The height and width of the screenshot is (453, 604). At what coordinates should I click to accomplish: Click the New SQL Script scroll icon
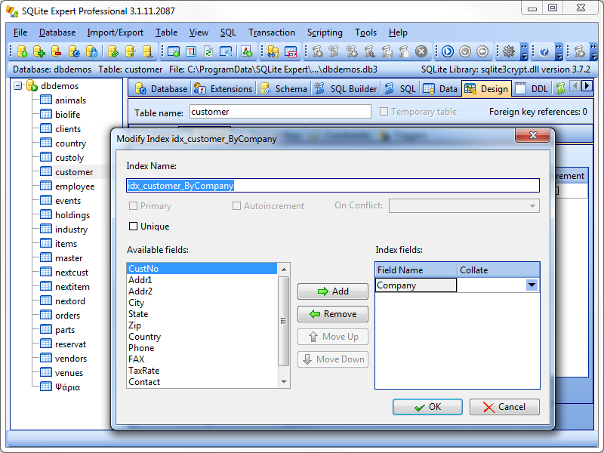[x=404, y=51]
